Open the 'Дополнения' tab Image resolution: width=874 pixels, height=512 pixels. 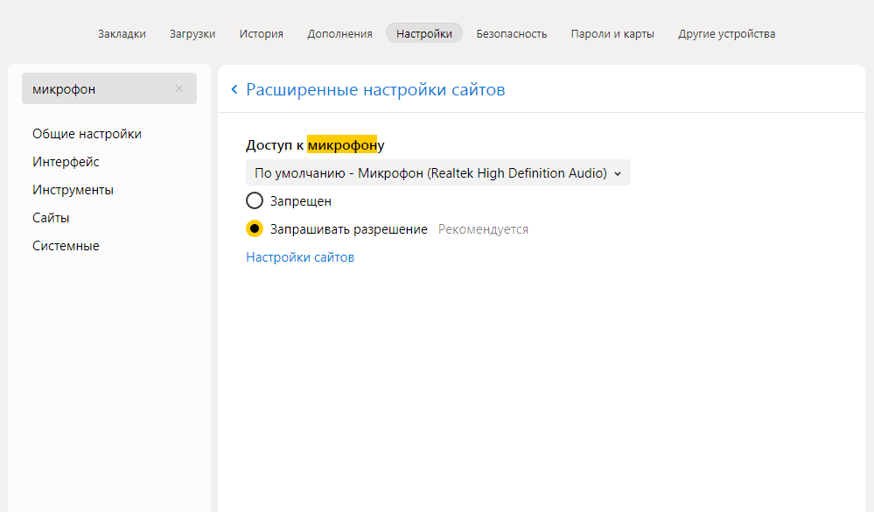[x=339, y=33]
